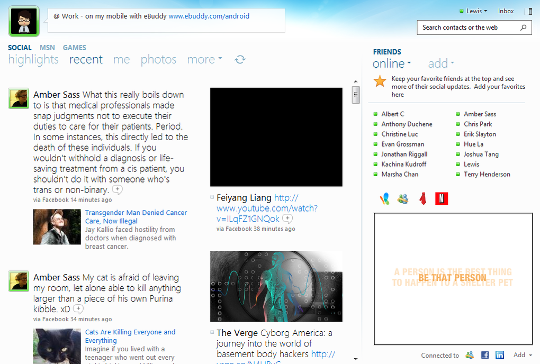
Task: Open the Lewis status dropdown
Action: pyautogui.click(x=473, y=11)
